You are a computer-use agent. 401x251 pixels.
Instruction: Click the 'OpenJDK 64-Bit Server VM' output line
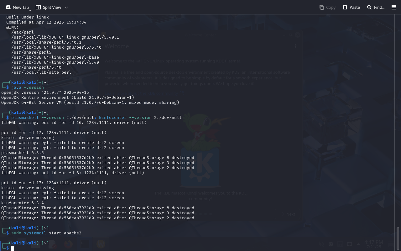click(x=90, y=102)
